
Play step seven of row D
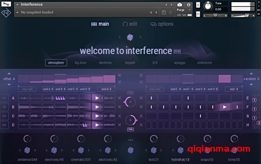(x=97, y=125)
